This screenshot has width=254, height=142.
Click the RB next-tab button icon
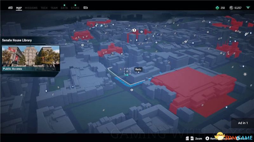[x=85, y=8]
